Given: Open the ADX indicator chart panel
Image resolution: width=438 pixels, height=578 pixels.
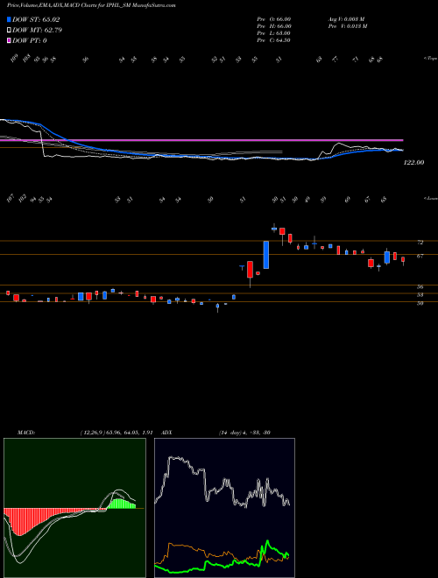Looking at the screenshot, I should click(x=224, y=508).
